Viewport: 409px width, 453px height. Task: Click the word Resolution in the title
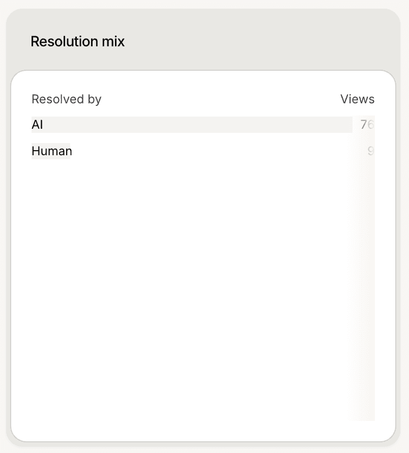coord(64,41)
